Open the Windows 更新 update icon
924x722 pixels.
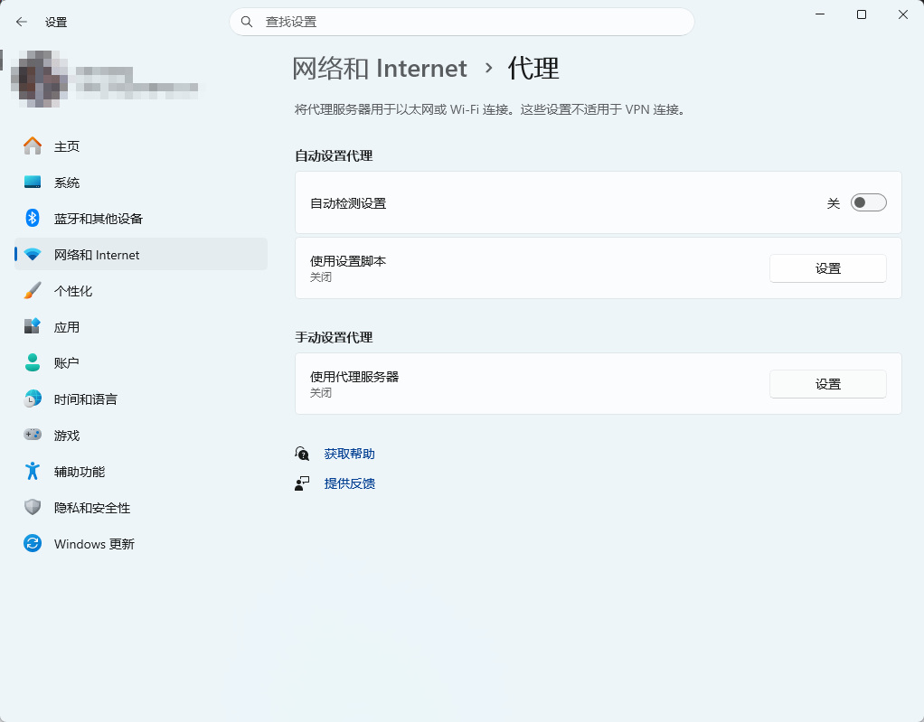[x=33, y=544]
